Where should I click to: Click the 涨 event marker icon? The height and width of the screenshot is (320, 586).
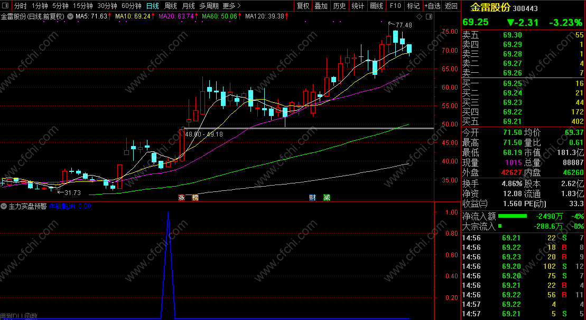[182, 198]
